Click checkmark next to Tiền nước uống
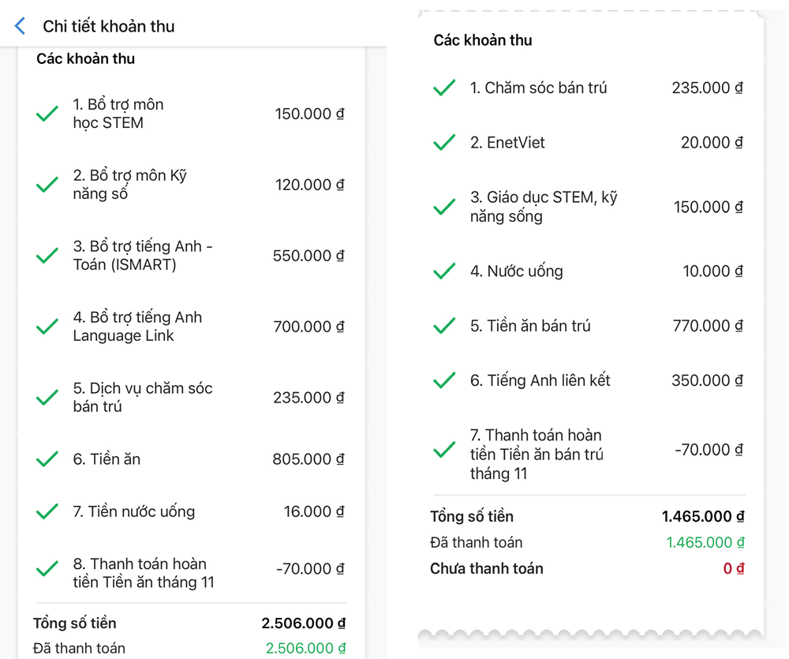 click(x=47, y=512)
